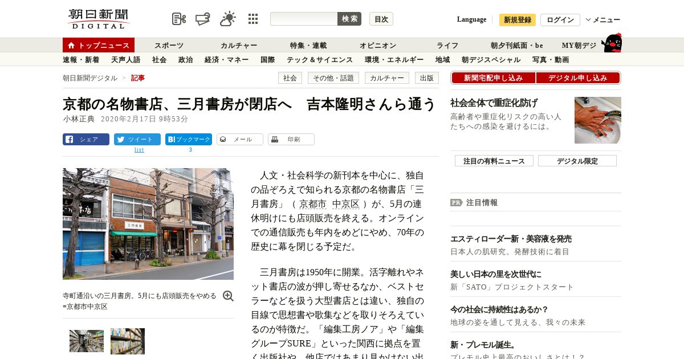Switch to デジタル限定 tab
The width and height of the screenshot is (684, 359).
click(x=577, y=161)
